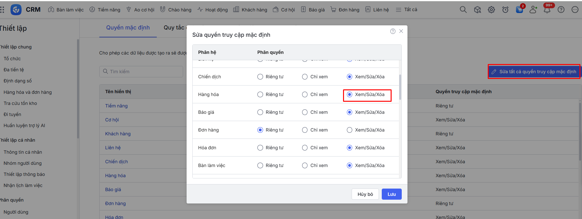Select Chỉ xem for Chiến dịch
The height and width of the screenshot is (219, 582).
click(305, 77)
